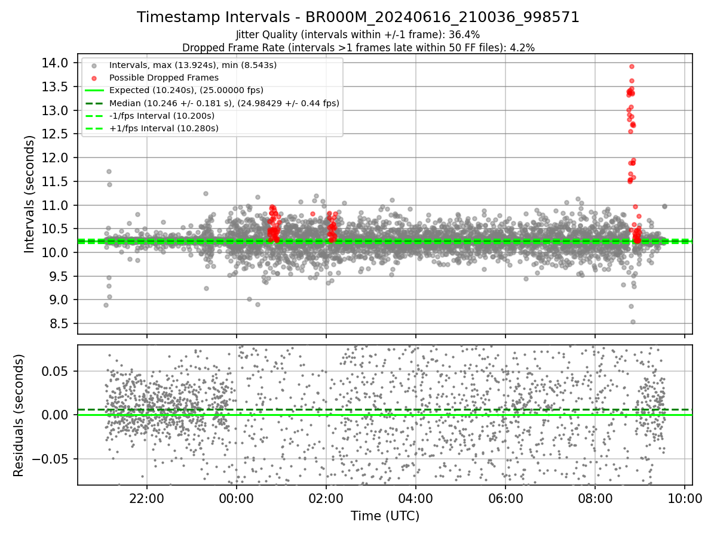The image size is (717, 537).
Task: Click the '10:00' x-axis tick label
Action: point(685,498)
